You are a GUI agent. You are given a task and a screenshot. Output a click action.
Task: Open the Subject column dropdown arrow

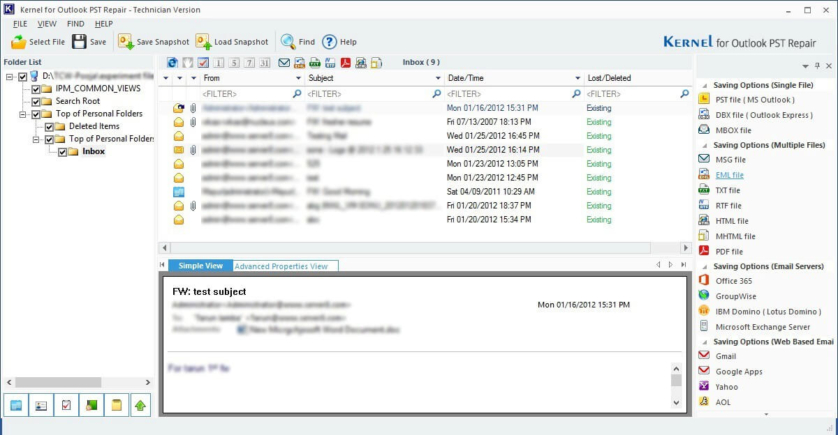[439, 79]
